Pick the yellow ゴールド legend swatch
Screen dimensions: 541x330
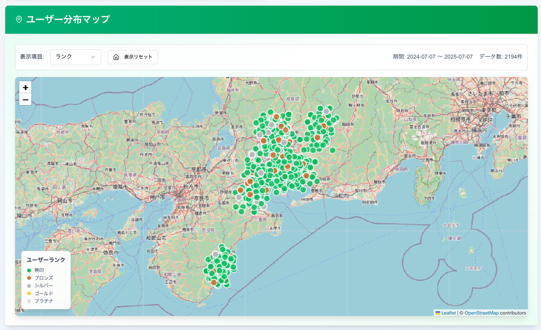coord(29,293)
